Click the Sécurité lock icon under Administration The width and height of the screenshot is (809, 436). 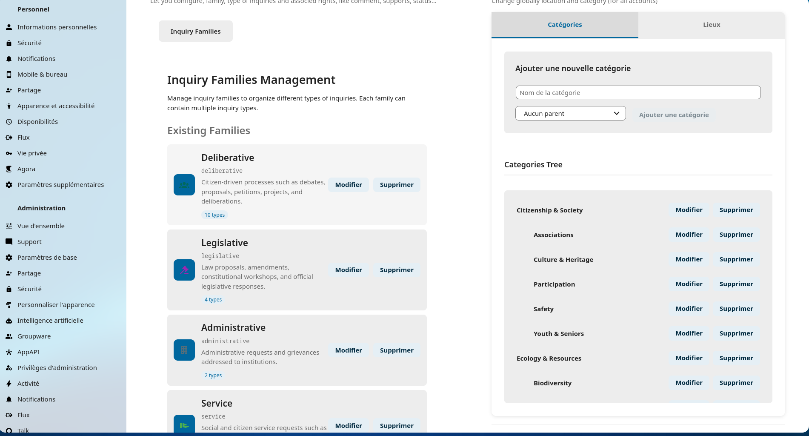(9, 289)
